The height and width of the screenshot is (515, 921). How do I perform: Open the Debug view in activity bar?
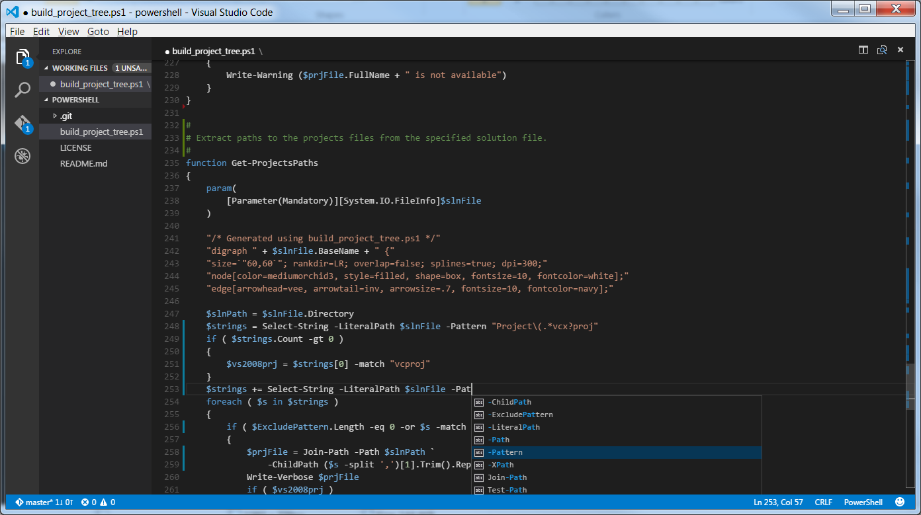22,156
